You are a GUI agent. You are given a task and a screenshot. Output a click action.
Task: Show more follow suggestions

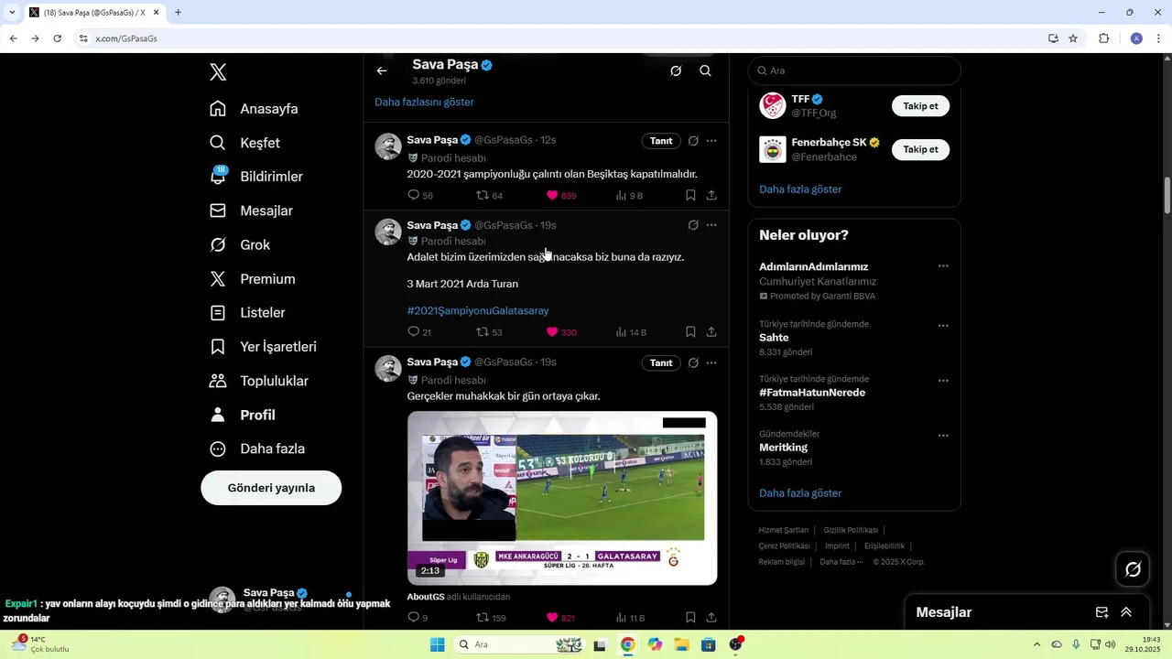800,189
